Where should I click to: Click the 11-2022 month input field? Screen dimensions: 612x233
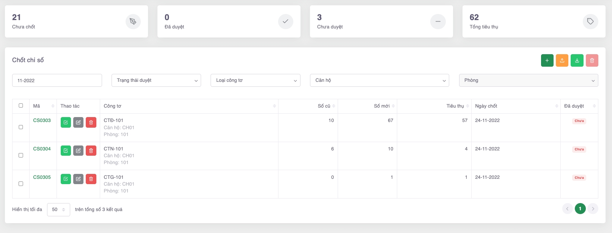[57, 80]
